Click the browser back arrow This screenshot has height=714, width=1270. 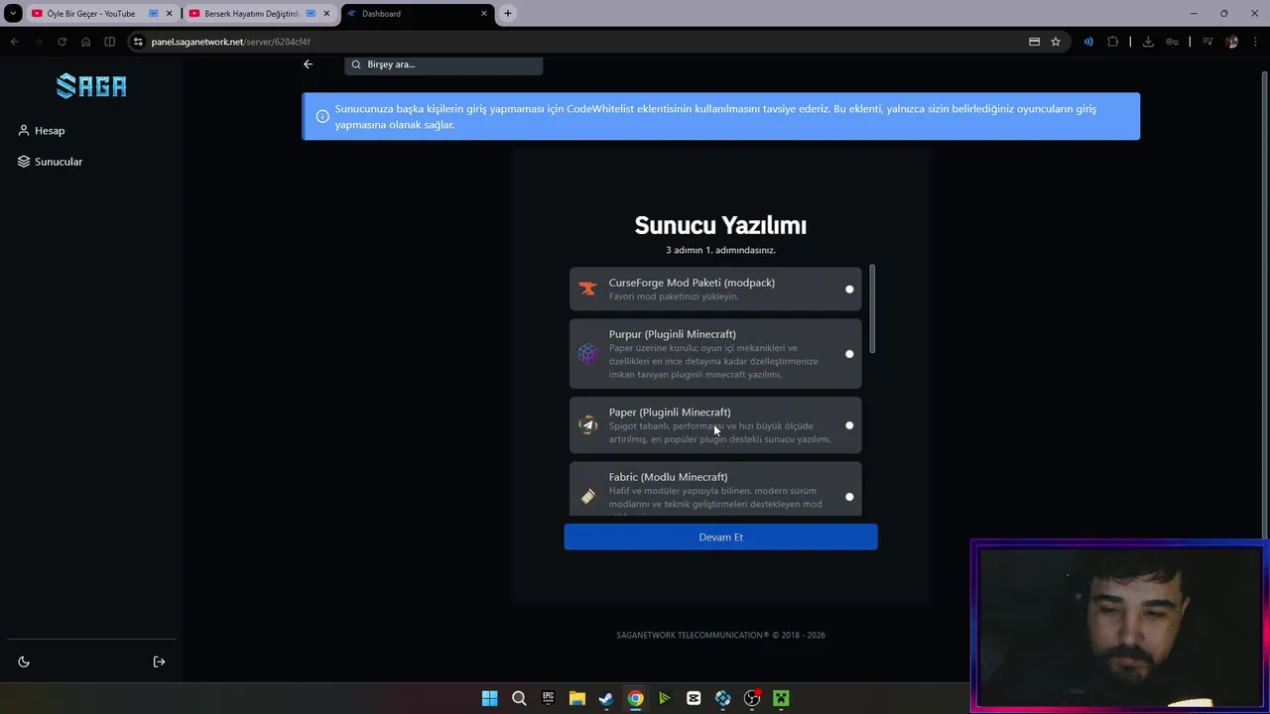coord(14,42)
